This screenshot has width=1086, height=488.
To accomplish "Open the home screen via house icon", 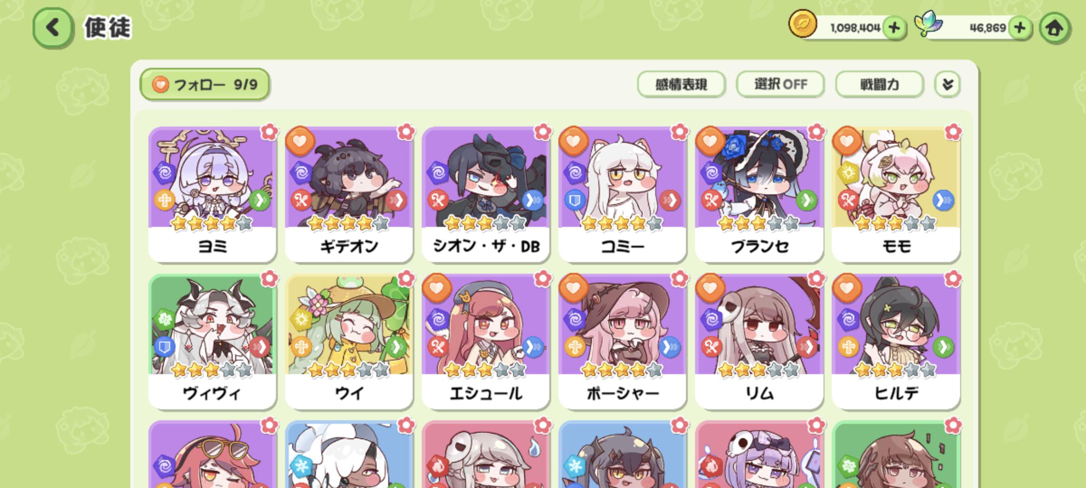I will (x=1054, y=28).
